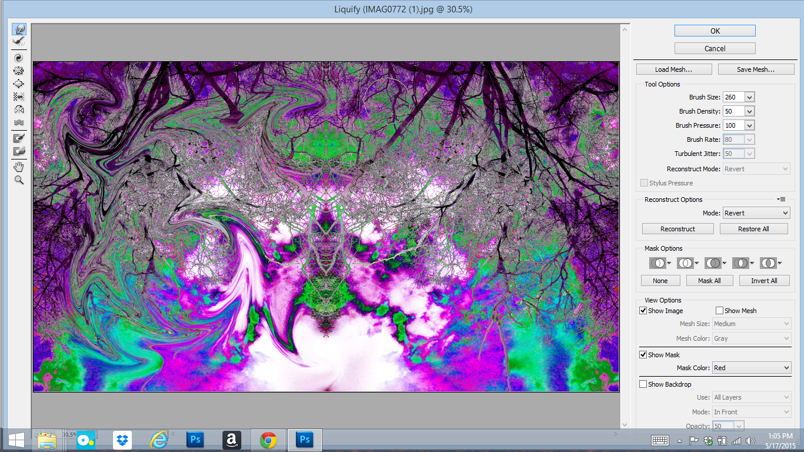Select the Pucker tool
The image size is (804, 452).
(x=19, y=71)
